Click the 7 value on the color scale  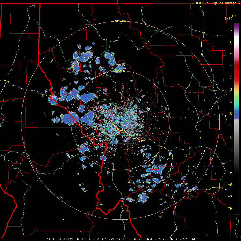pos(231,30)
